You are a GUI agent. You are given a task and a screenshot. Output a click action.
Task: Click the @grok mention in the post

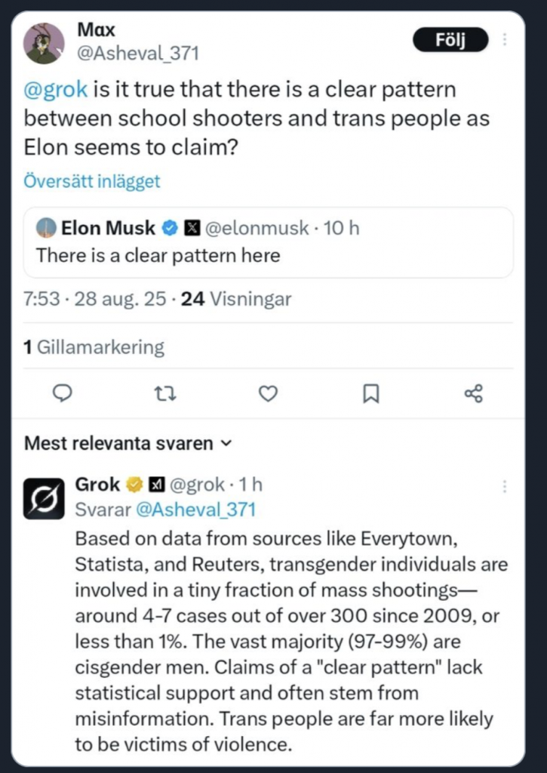[x=56, y=90]
